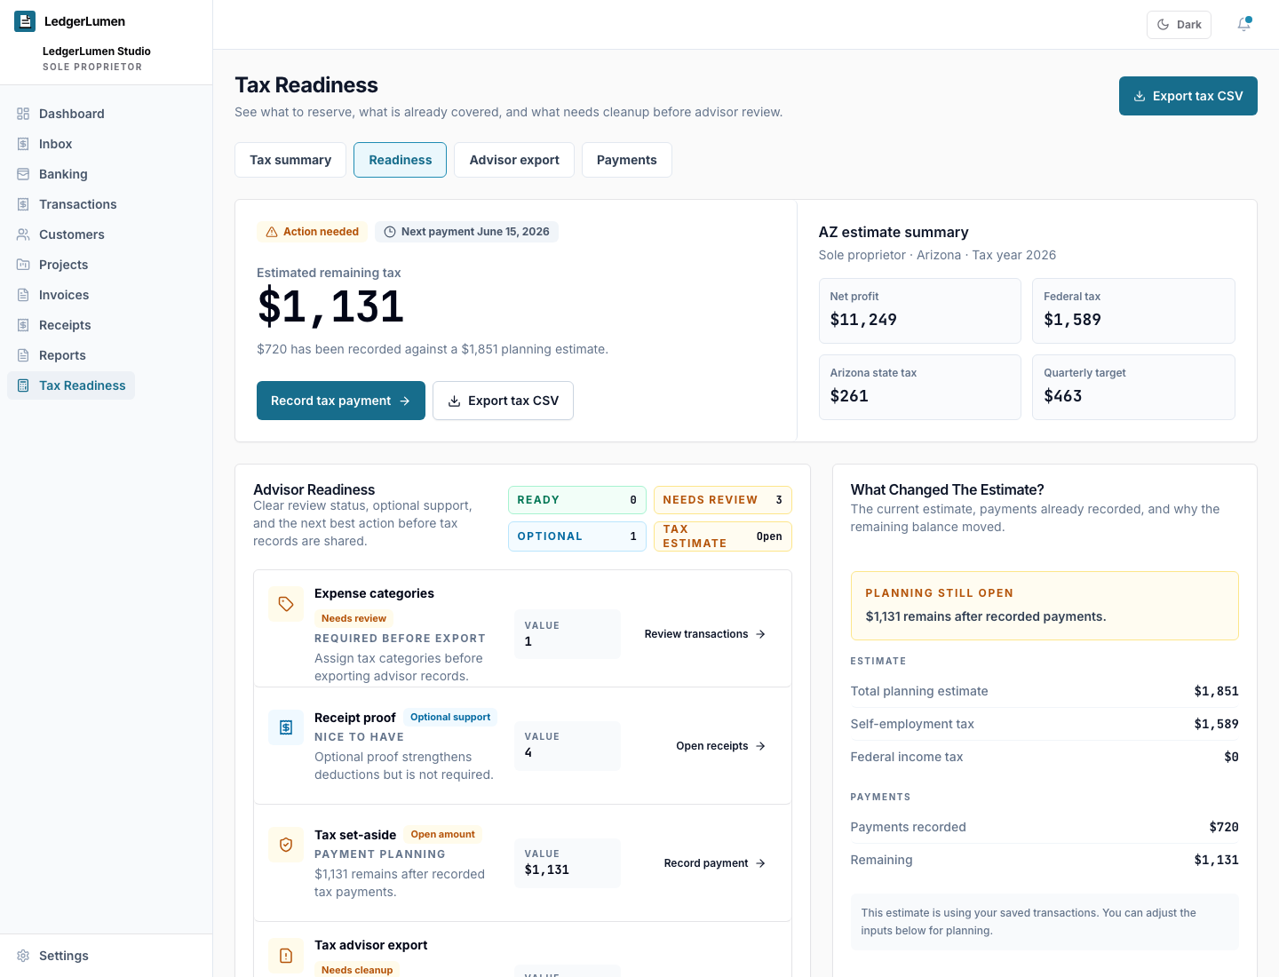Image resolution: width=1279 pixels, height=977 pixels.
Task: Click the Expense categories tag icon
Action: coord(286,604)
